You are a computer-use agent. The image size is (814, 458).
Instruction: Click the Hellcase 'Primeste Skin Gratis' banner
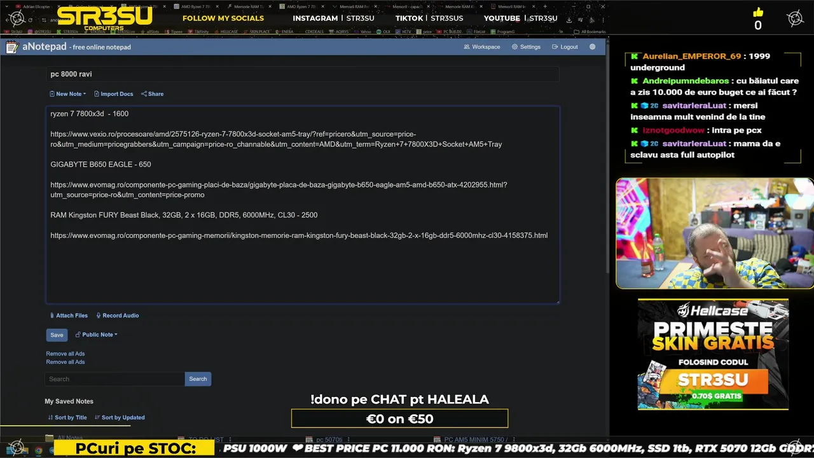coord(713,354)
